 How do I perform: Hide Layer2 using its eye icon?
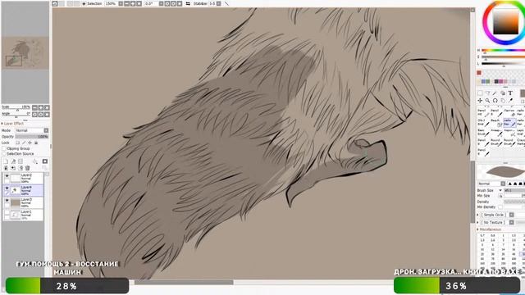pyautogui.click(x=7, y=176)
